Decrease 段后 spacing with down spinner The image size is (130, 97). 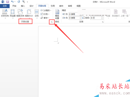pos(102,19)
